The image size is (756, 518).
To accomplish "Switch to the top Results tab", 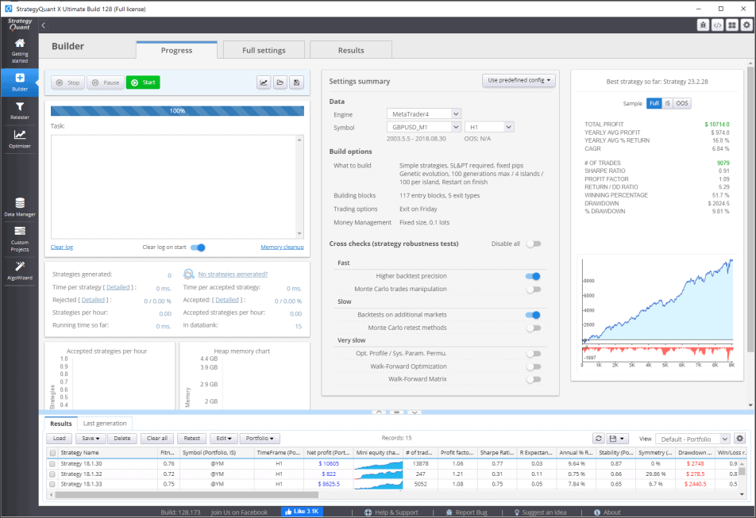I will (x=351, y=50).
